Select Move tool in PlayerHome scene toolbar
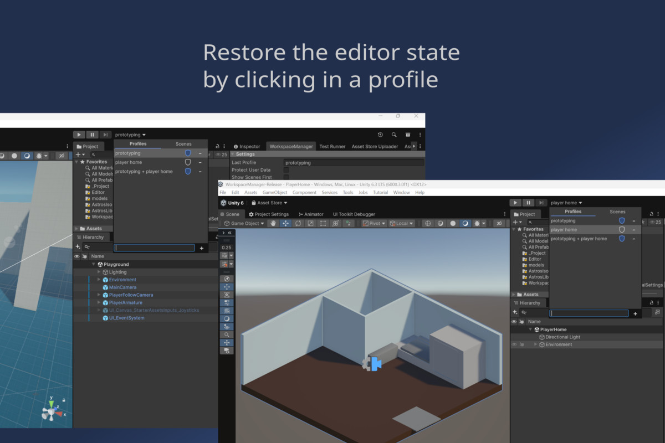 point(285,223)
